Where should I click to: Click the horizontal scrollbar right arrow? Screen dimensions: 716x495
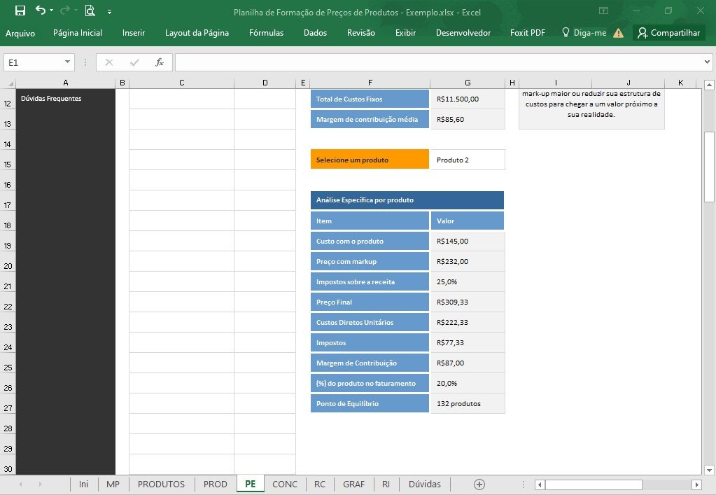coord(696,484)
